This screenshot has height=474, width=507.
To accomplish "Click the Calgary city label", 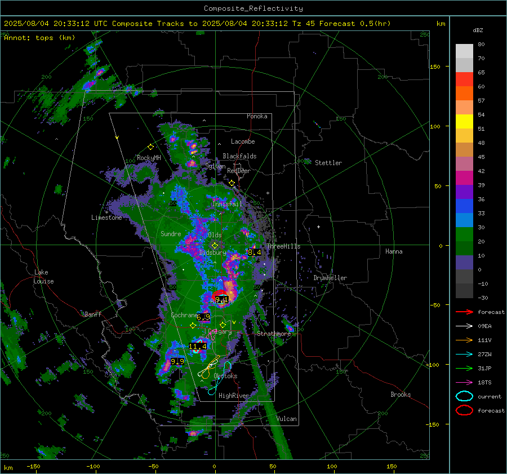I will coord(220,331).
